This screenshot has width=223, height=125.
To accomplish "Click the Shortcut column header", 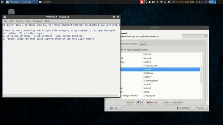I will coord(171,54).
